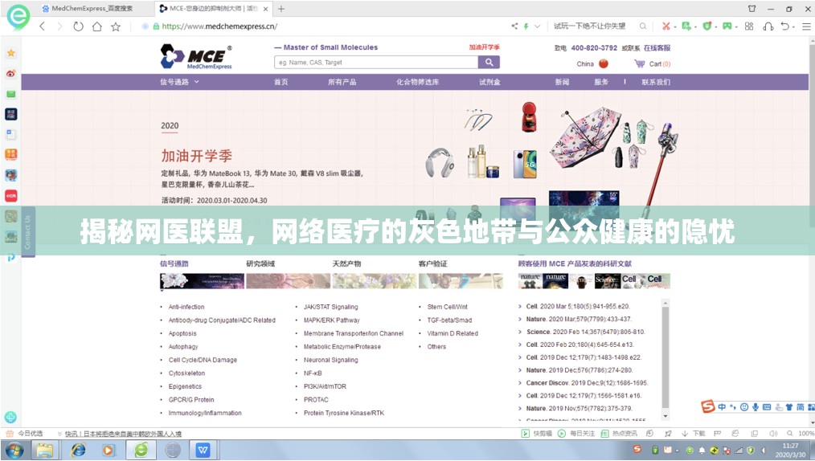Screen dimensions: 815x461
Task: Open the Nature 2020 Mar;579(7799) citation
Action: 579,320
